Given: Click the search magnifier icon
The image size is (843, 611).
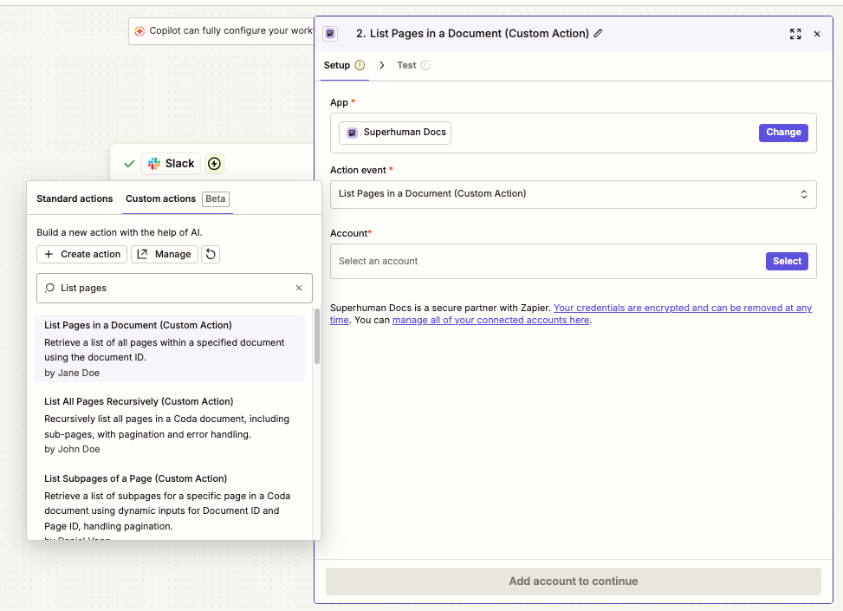Looking at the screenshot, I should pyautogui.click(x=49, y=288).
